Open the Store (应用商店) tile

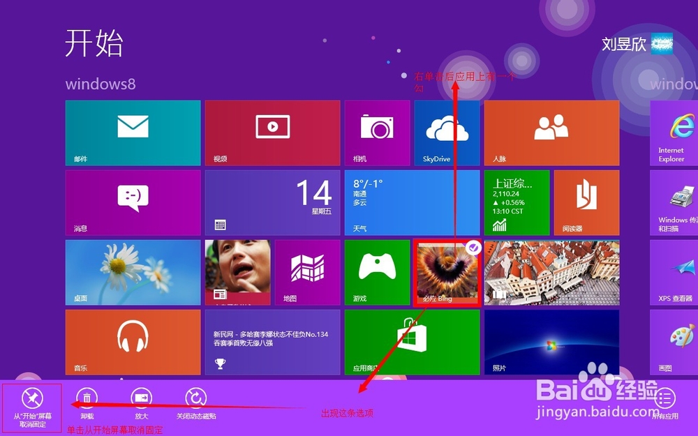point(413,342)
